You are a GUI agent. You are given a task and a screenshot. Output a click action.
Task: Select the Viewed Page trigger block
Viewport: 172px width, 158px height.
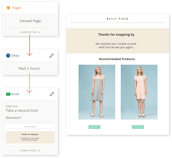coord(30,21)
